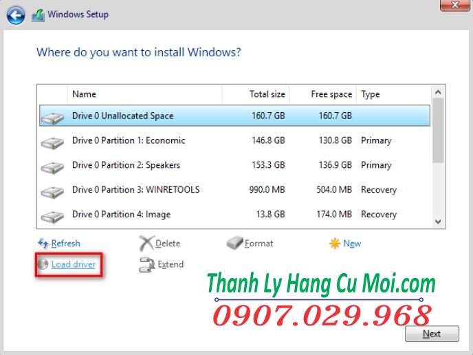Click the 13.8 GB total size cell
The width and height of the screenshot is (473, 355).
(x=271, y=215)
